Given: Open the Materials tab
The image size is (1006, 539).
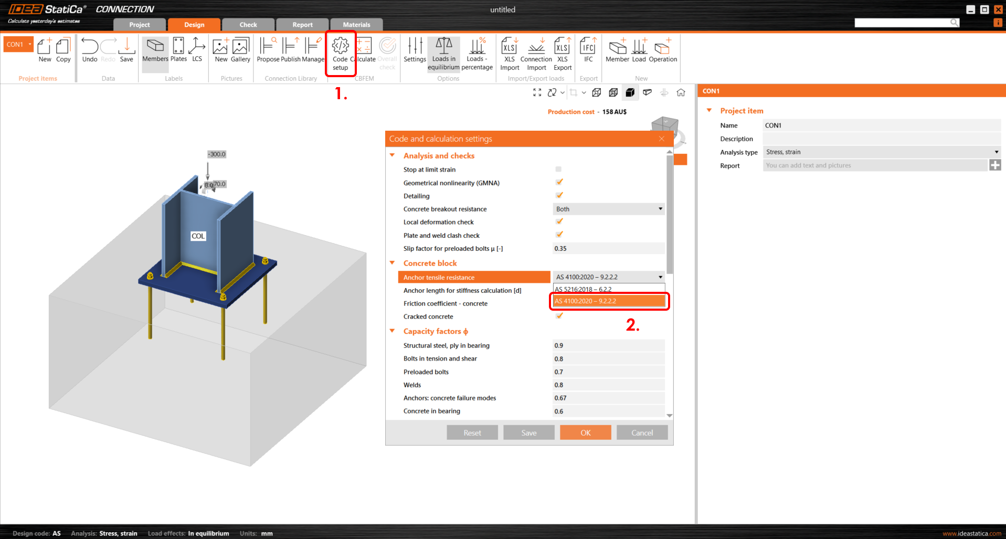Looking at the screenshot, I should tap(356, 25).
